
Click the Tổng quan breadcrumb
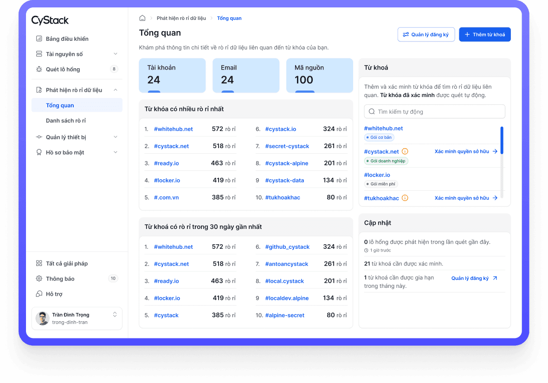(x=229, y=18)
